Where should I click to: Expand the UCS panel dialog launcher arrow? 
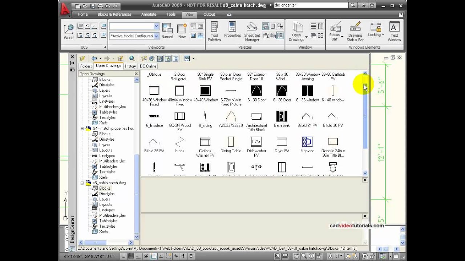(105, 47)
